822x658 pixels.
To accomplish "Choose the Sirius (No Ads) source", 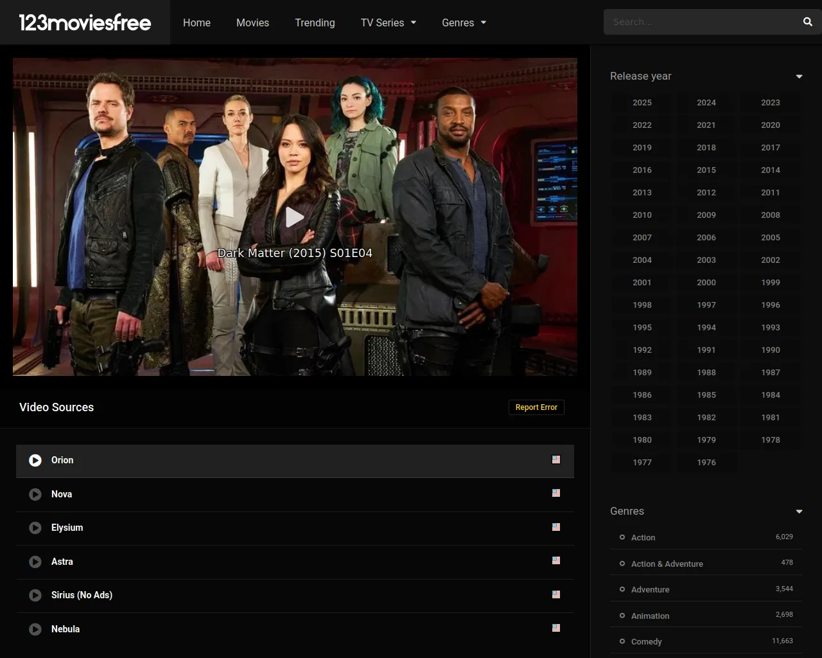I will [295, 596].
